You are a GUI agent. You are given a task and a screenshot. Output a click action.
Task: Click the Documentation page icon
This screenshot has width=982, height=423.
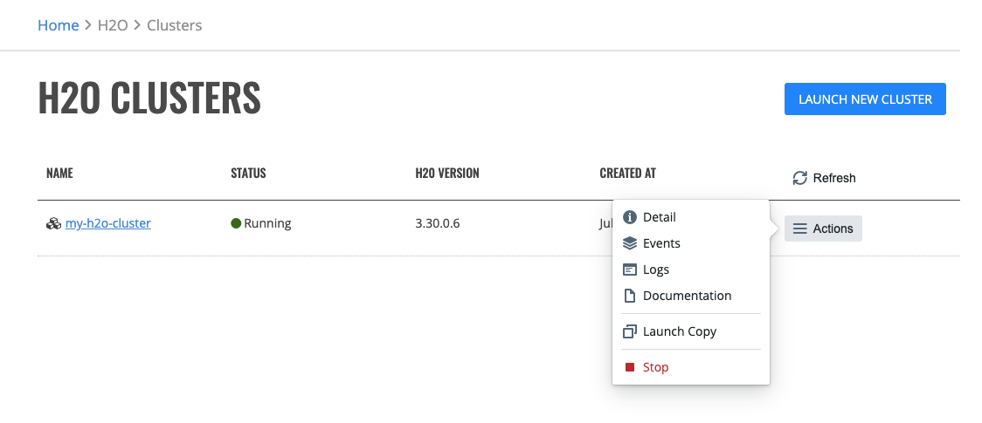629,296
